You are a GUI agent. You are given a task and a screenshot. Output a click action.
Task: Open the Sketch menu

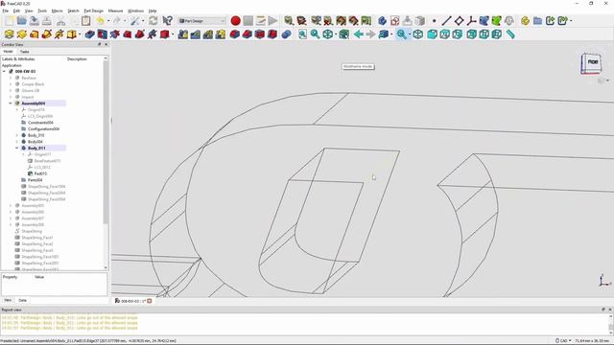(x=73, y=11)
